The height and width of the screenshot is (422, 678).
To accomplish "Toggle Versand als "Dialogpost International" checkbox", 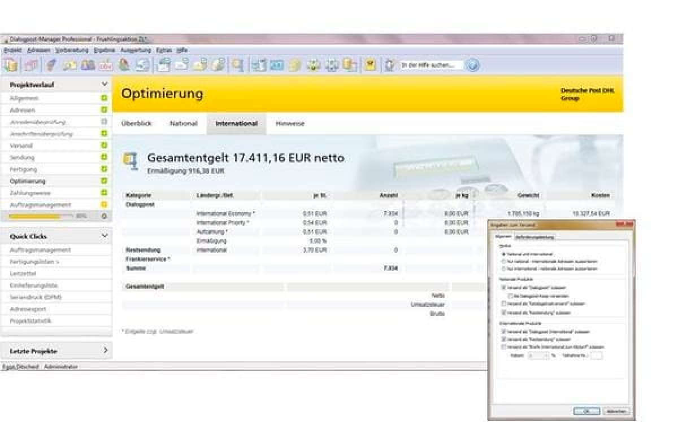I will pyautogui.click(x=503, y=332).
